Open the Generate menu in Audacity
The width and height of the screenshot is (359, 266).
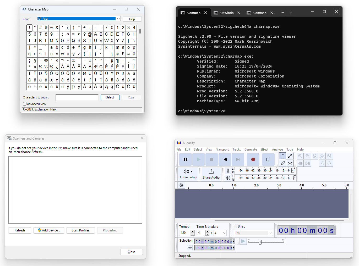tap(251, 149)
